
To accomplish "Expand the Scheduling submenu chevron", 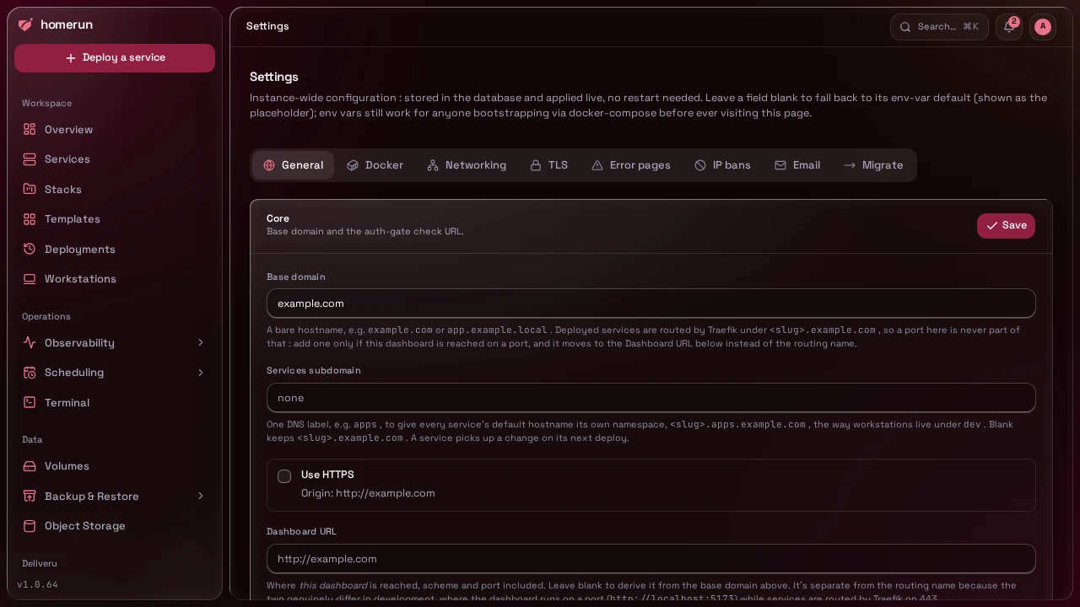I will 201,373.
